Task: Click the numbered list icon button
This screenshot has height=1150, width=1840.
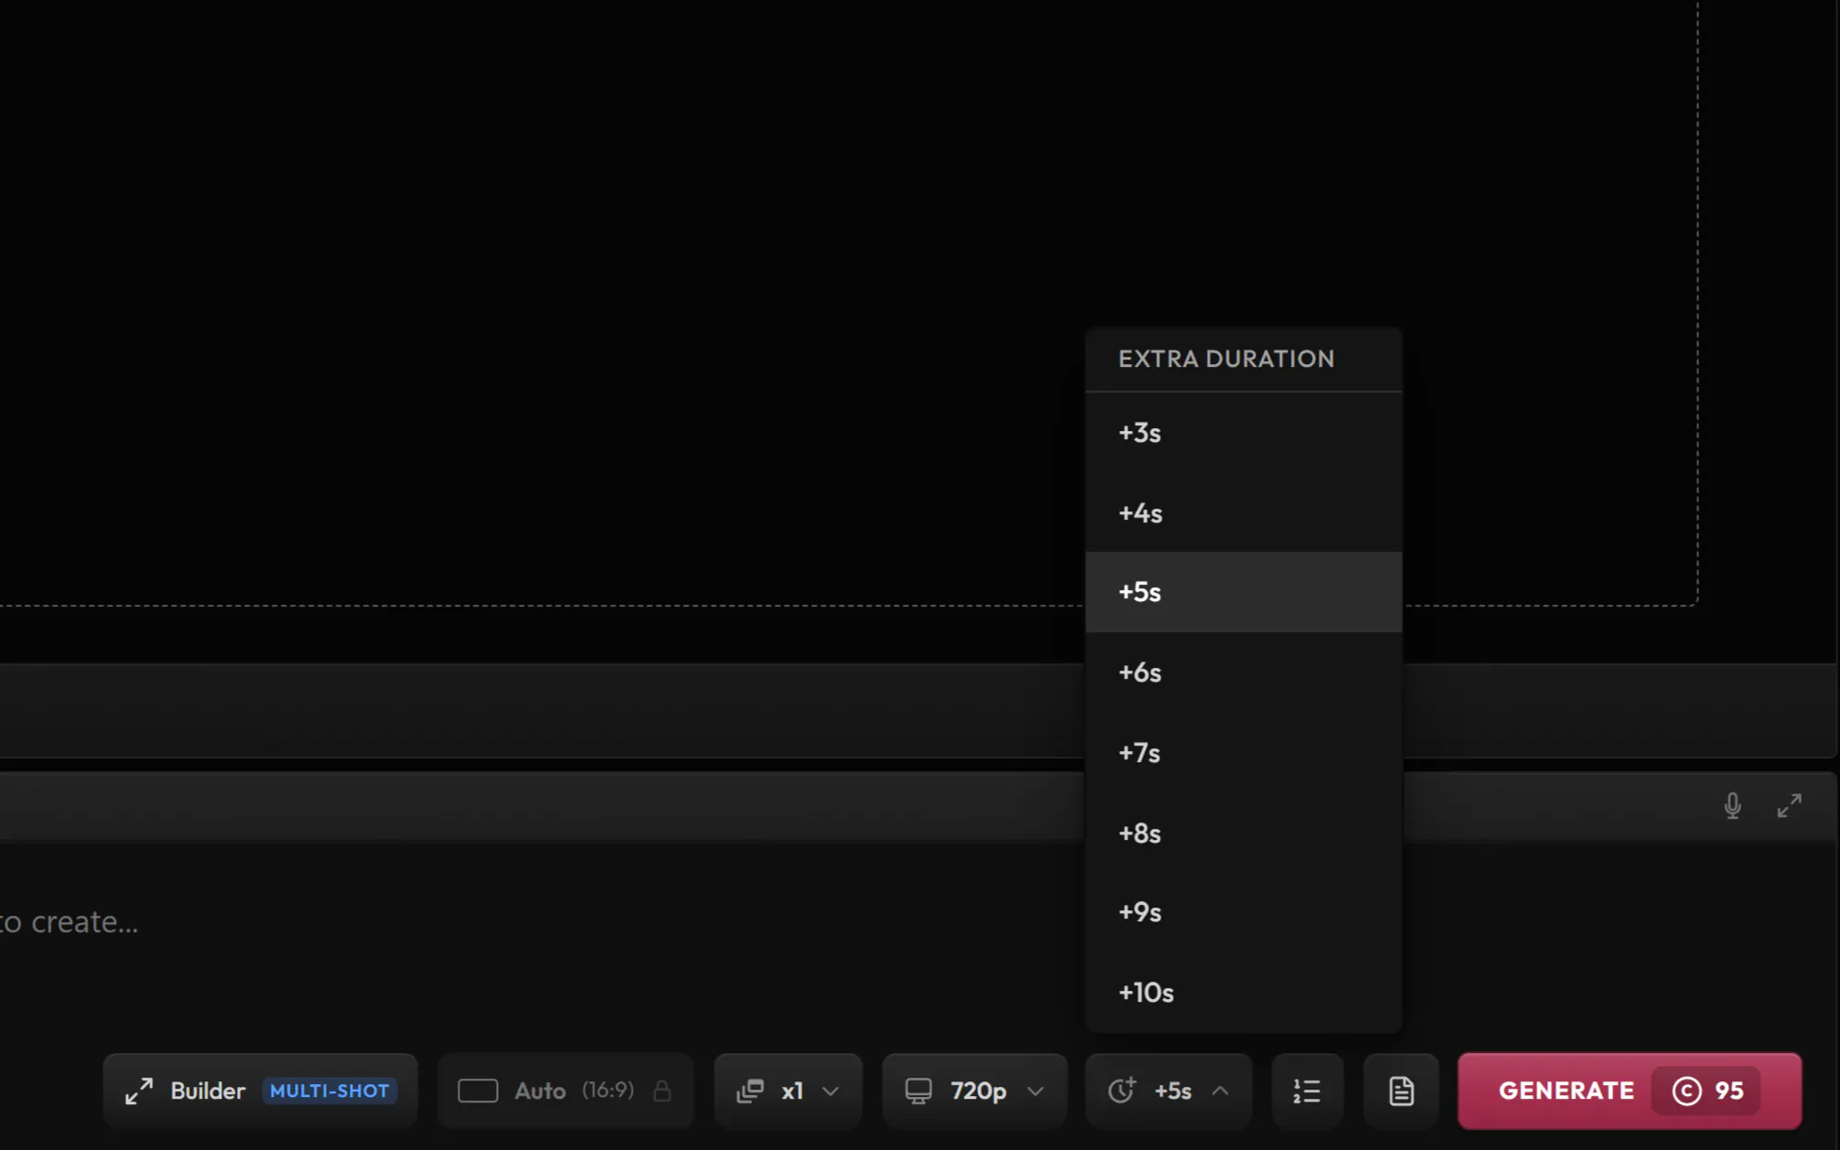Action: [x=1307, y=1091]
